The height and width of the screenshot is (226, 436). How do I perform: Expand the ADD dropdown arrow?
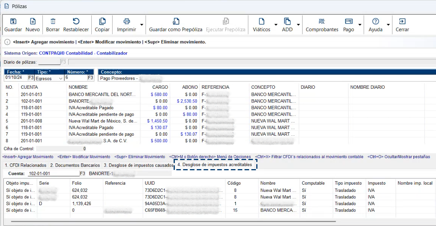(x=298, y=25)
